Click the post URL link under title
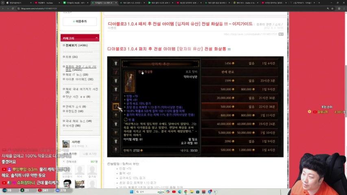The width and height of the screenshot is (347, 195). pyautogui.click(x=251, y=34)
